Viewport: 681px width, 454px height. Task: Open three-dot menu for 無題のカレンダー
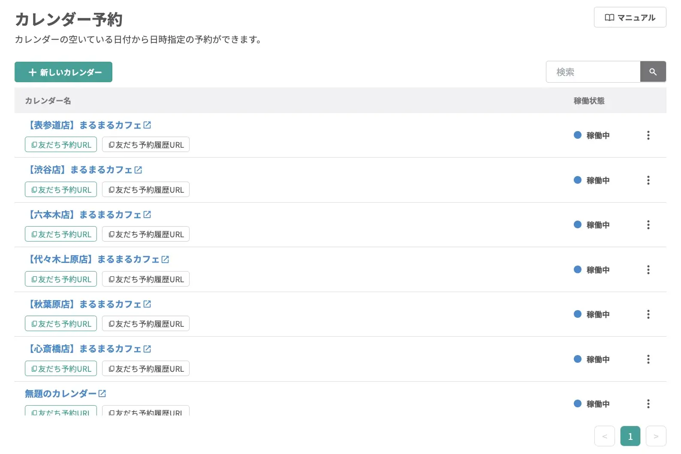pos(648,404)
